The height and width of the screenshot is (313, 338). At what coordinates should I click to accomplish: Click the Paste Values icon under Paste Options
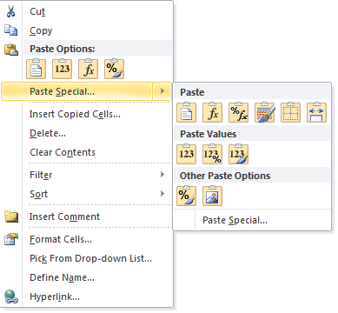(x=62, y=69)
